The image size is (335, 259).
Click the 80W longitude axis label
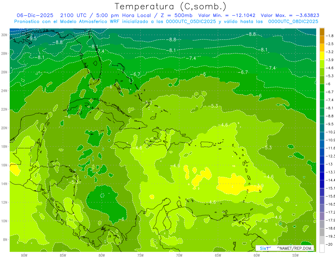pyautogui.click(x=102, y=255)
